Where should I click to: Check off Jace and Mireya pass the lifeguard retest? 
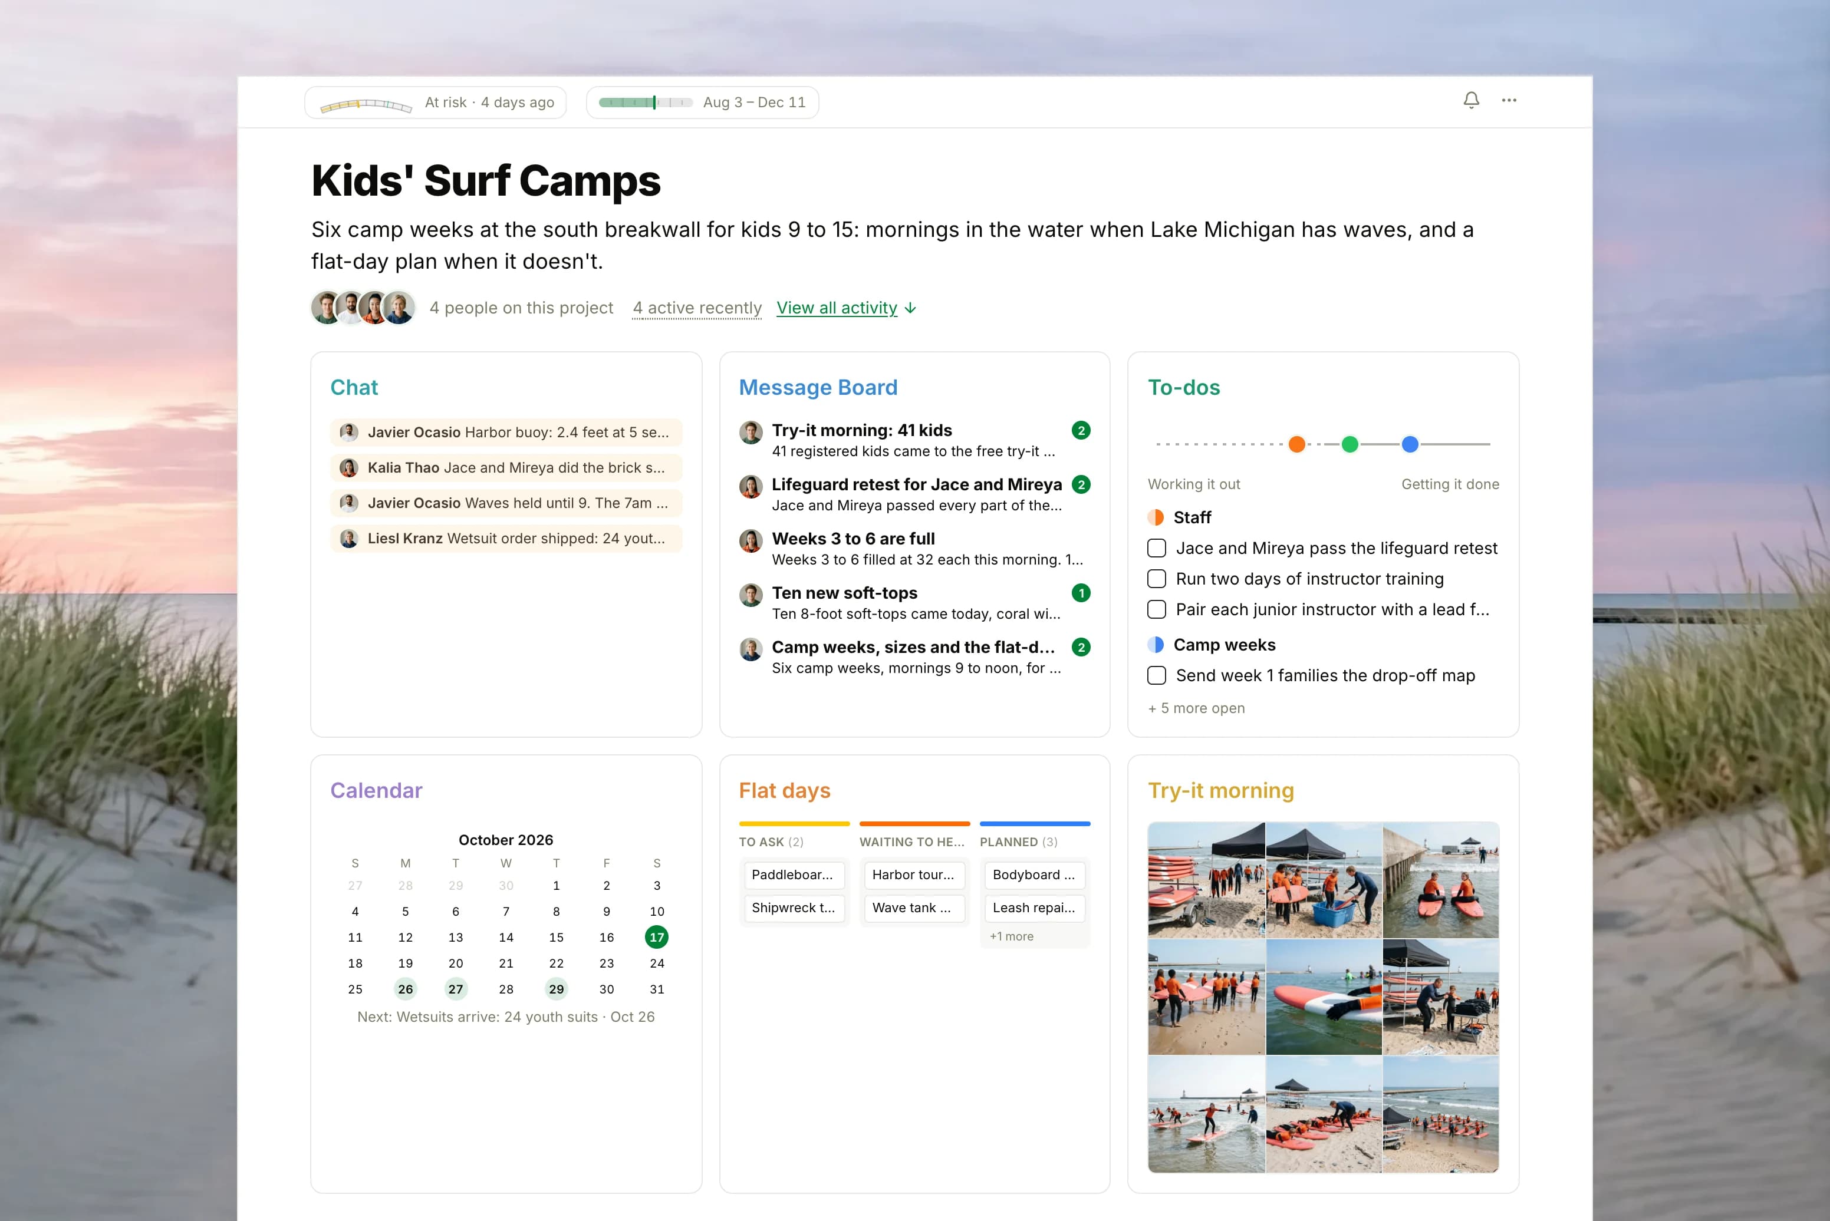coord(1157,548)
